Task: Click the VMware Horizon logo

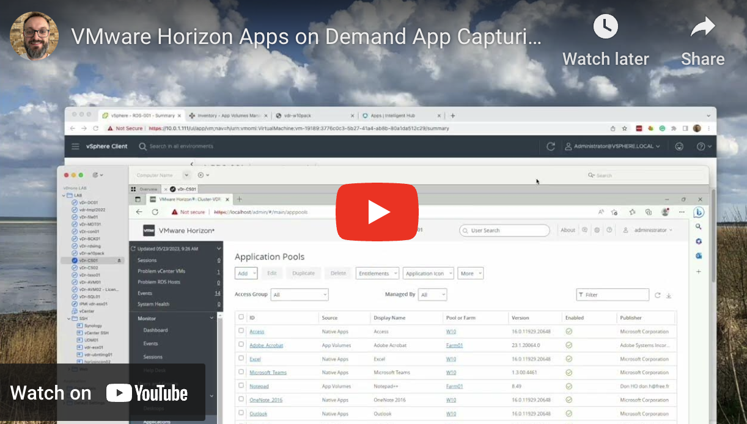Action: (149, 231)
